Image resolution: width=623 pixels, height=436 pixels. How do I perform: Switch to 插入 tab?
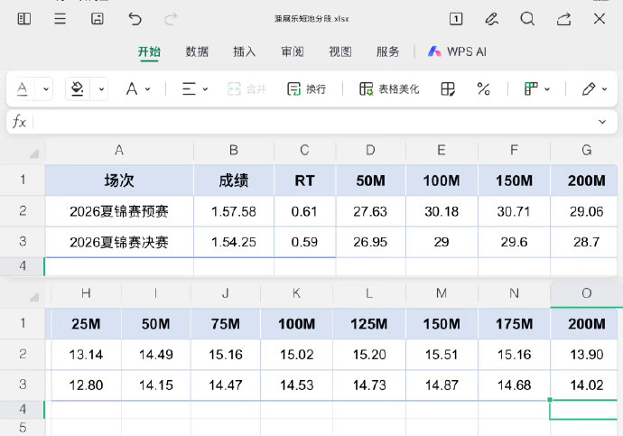pyautogui.click(x=245, y=51)
